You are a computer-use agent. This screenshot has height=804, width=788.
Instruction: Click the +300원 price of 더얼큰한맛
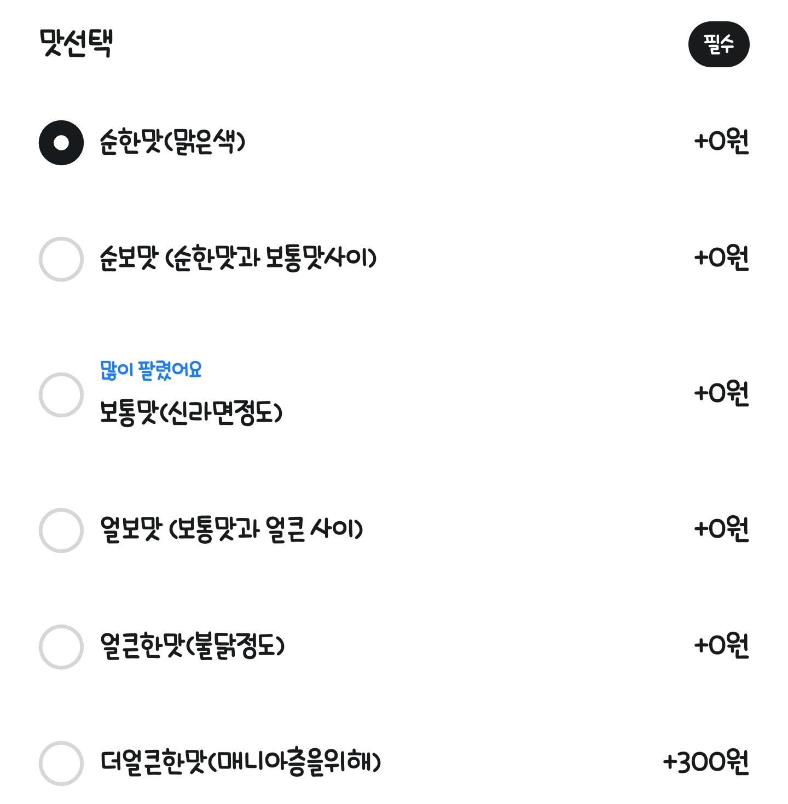(x=705, y=762)
